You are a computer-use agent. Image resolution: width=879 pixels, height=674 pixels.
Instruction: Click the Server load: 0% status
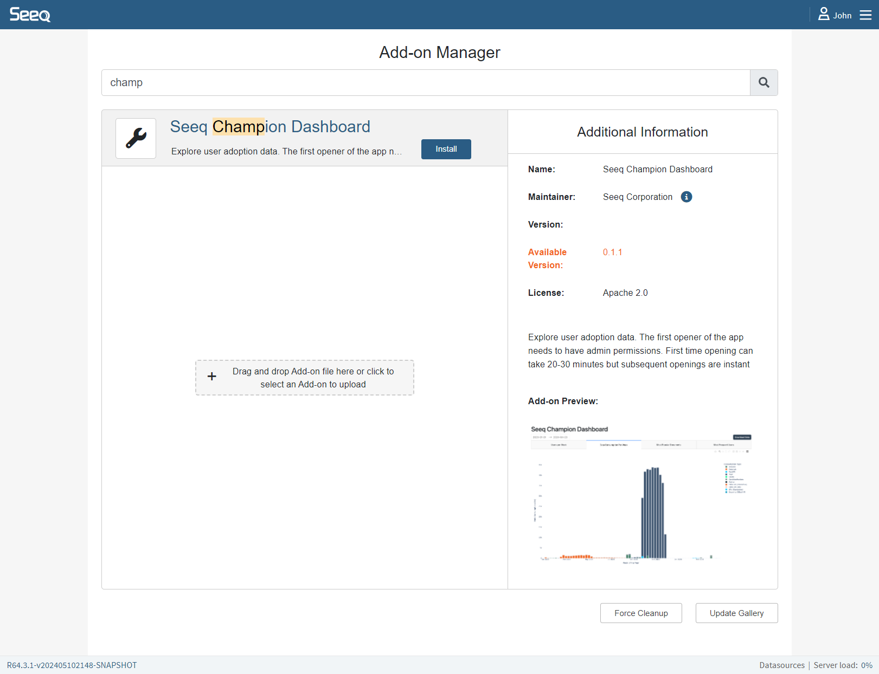point(843,665)
